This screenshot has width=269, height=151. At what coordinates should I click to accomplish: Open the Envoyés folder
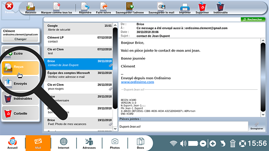[x=20, y=84]
